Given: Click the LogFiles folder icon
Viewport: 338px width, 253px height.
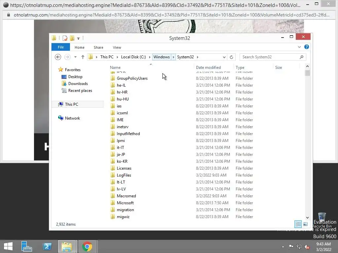Looking at the screenshot, I should [113, 175].
